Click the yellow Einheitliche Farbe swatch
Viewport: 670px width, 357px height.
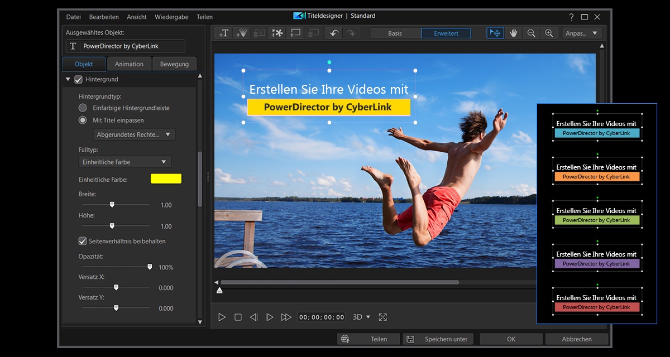(x=166, y=178)
